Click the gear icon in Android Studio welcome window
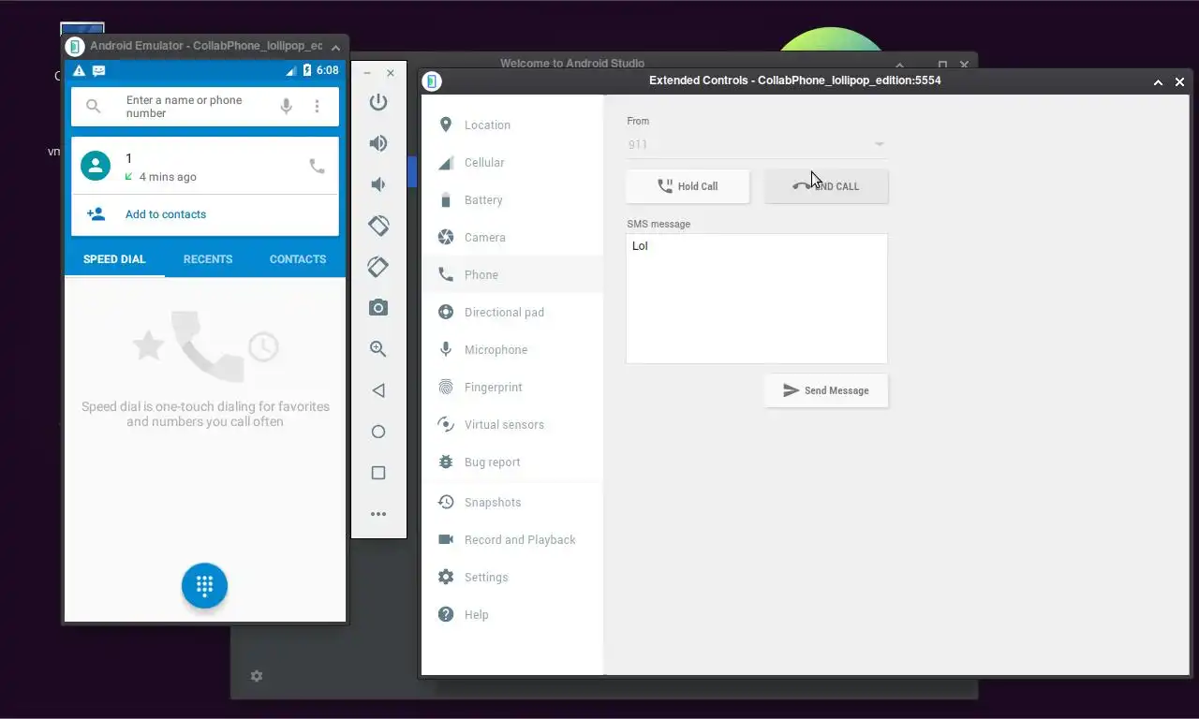1199x719 pixels. click(257, 676)
